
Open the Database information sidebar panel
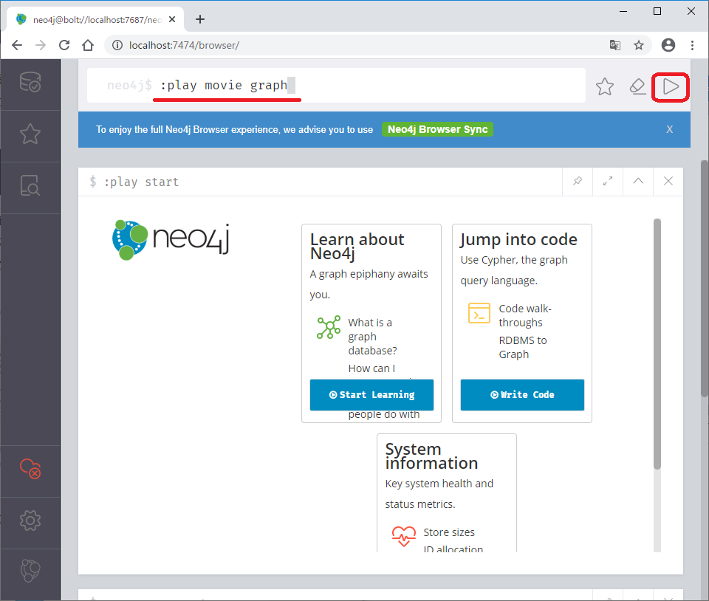coord(30,82)
